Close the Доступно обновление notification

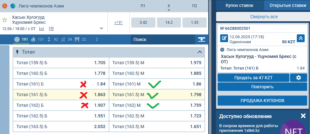[303, 116]
